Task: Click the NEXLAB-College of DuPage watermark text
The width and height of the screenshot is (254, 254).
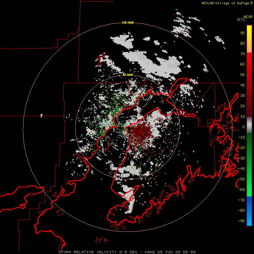Action: pyautogui.click(x=227, y=3)
